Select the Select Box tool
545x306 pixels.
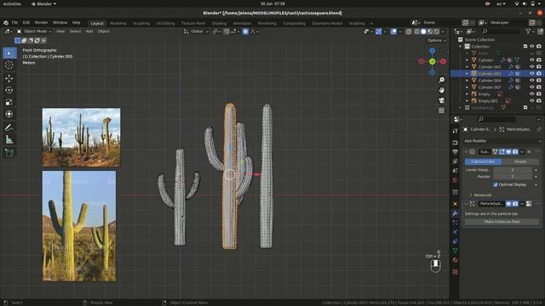[x=9, y=53]
